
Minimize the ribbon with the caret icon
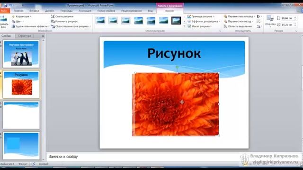click(x=298, y=11)
